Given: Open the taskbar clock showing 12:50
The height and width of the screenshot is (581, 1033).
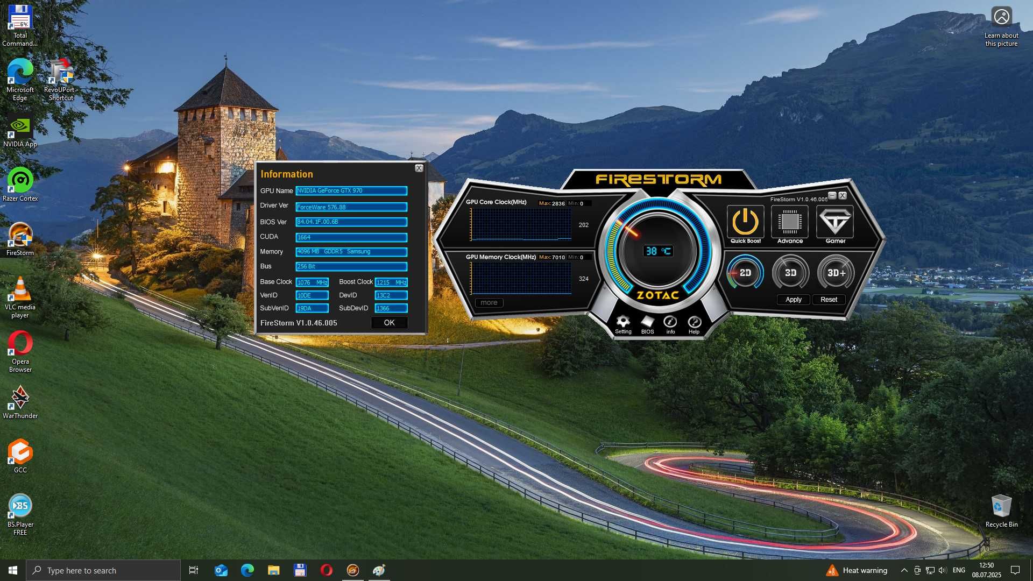Looking at the screenshot, I should (986, 570).
